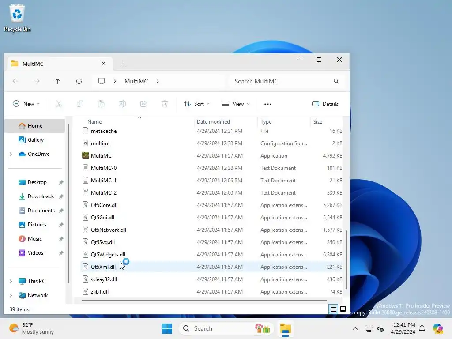452x339 pixels.
Task: Select Home in navigation pane
Action: (34, 126)
